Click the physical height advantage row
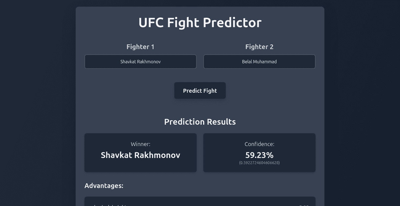The width and height of the screenshot is (400, 206). click(x=200, y=204)
